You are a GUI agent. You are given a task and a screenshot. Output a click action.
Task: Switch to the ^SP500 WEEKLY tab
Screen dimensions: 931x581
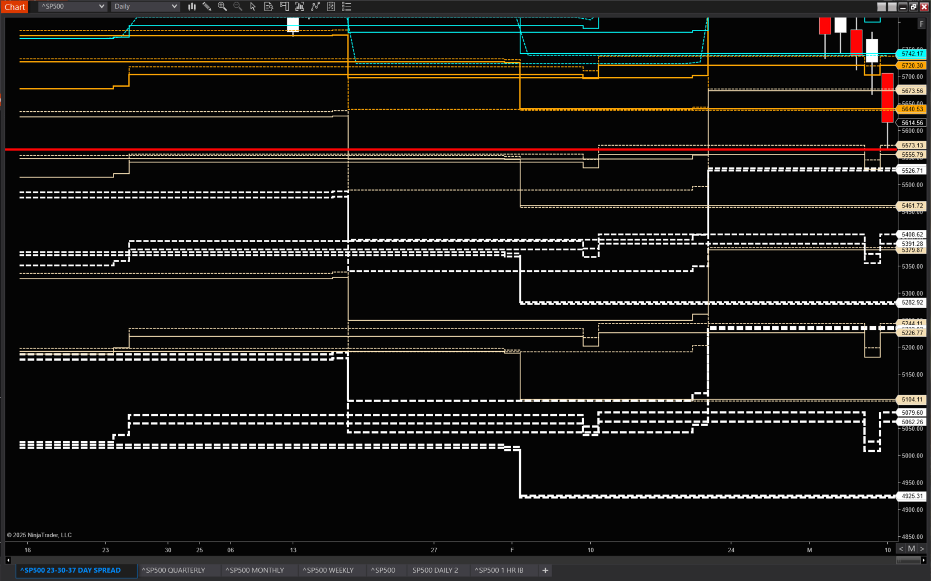(328, 570)
